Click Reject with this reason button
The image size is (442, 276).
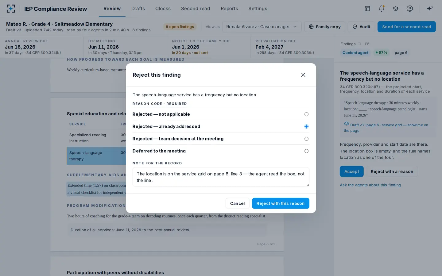point(281,203)
